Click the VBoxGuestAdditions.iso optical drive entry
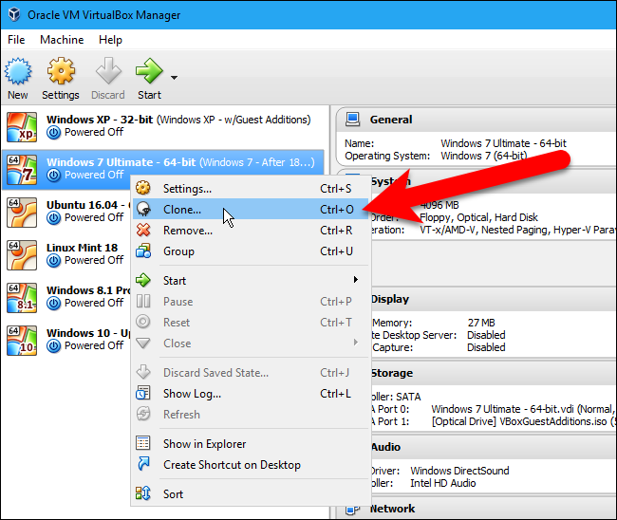Screen dimensions: 617x520 pyautogui.click(x=523, y=421)
